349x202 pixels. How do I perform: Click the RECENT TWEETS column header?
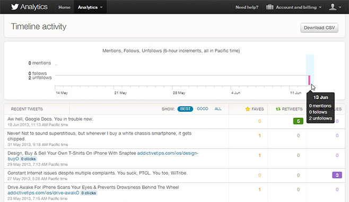pos(27,109)
